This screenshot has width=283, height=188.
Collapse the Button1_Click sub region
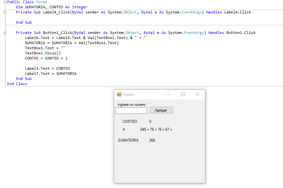[x=5, y=33]
